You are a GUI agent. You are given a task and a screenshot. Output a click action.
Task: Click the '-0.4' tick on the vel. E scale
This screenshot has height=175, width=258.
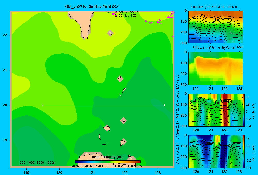[248, 168]
